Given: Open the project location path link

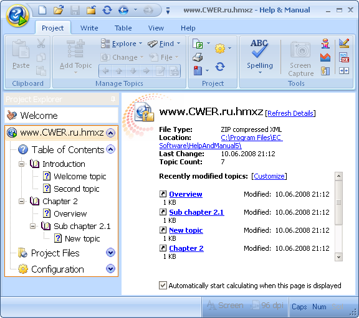Looking at the screenshot, I should 221,141.
